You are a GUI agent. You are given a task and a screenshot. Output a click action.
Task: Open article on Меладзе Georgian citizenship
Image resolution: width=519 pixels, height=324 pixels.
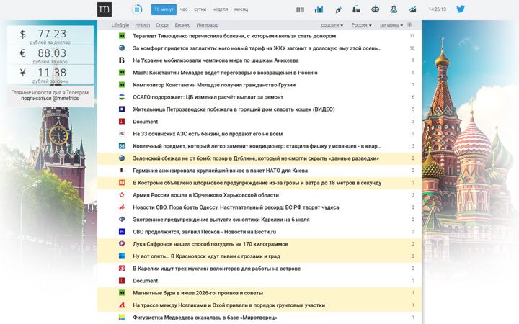pos(214,85)
